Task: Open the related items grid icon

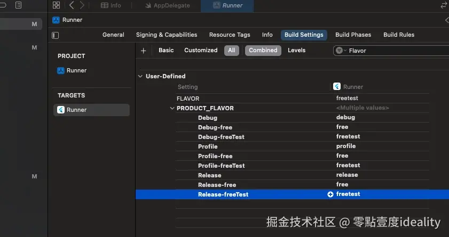Action: coord(57,5)
